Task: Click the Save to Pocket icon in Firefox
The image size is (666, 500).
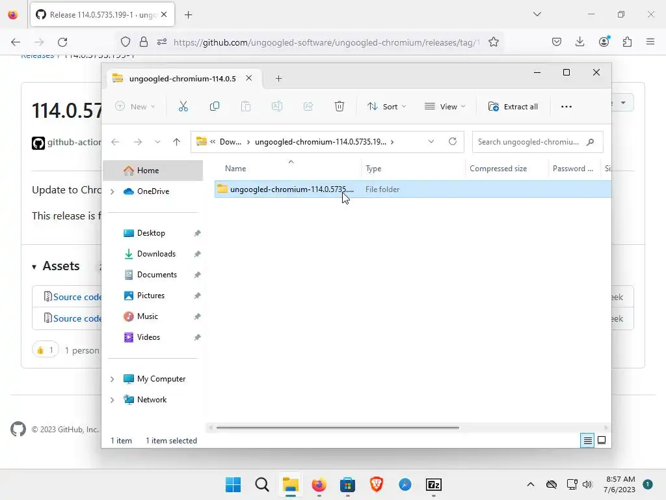Action: [557, 42]
